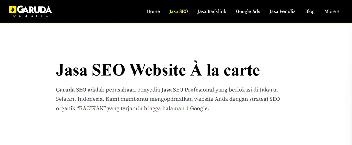Click the heading Jasa SEO Website À la carte

(x=158, y=70)
